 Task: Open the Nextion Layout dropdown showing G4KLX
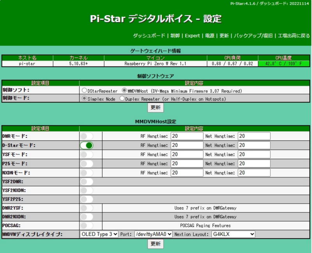[x=233, y=234]
